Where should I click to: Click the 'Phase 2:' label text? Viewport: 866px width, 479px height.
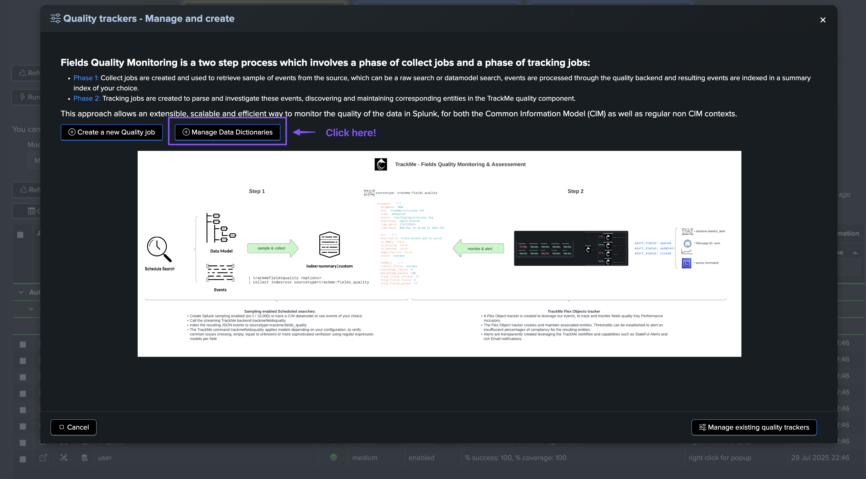pyautogui.click(x=87, y=98)
